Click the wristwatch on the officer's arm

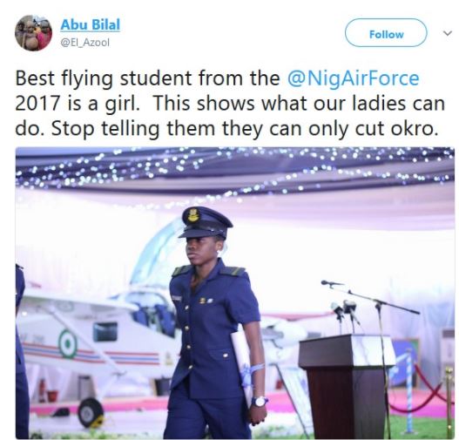pyautogui.click(x=259, y=401)
